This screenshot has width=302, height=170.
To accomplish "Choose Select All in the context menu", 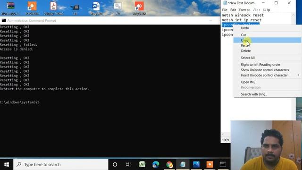I will [x=268, y=58].
